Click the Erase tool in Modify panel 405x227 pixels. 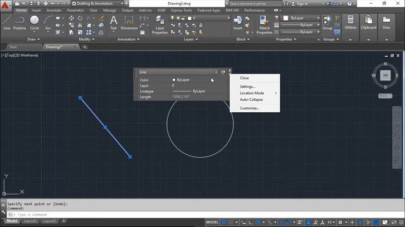(x=101, y=18)
